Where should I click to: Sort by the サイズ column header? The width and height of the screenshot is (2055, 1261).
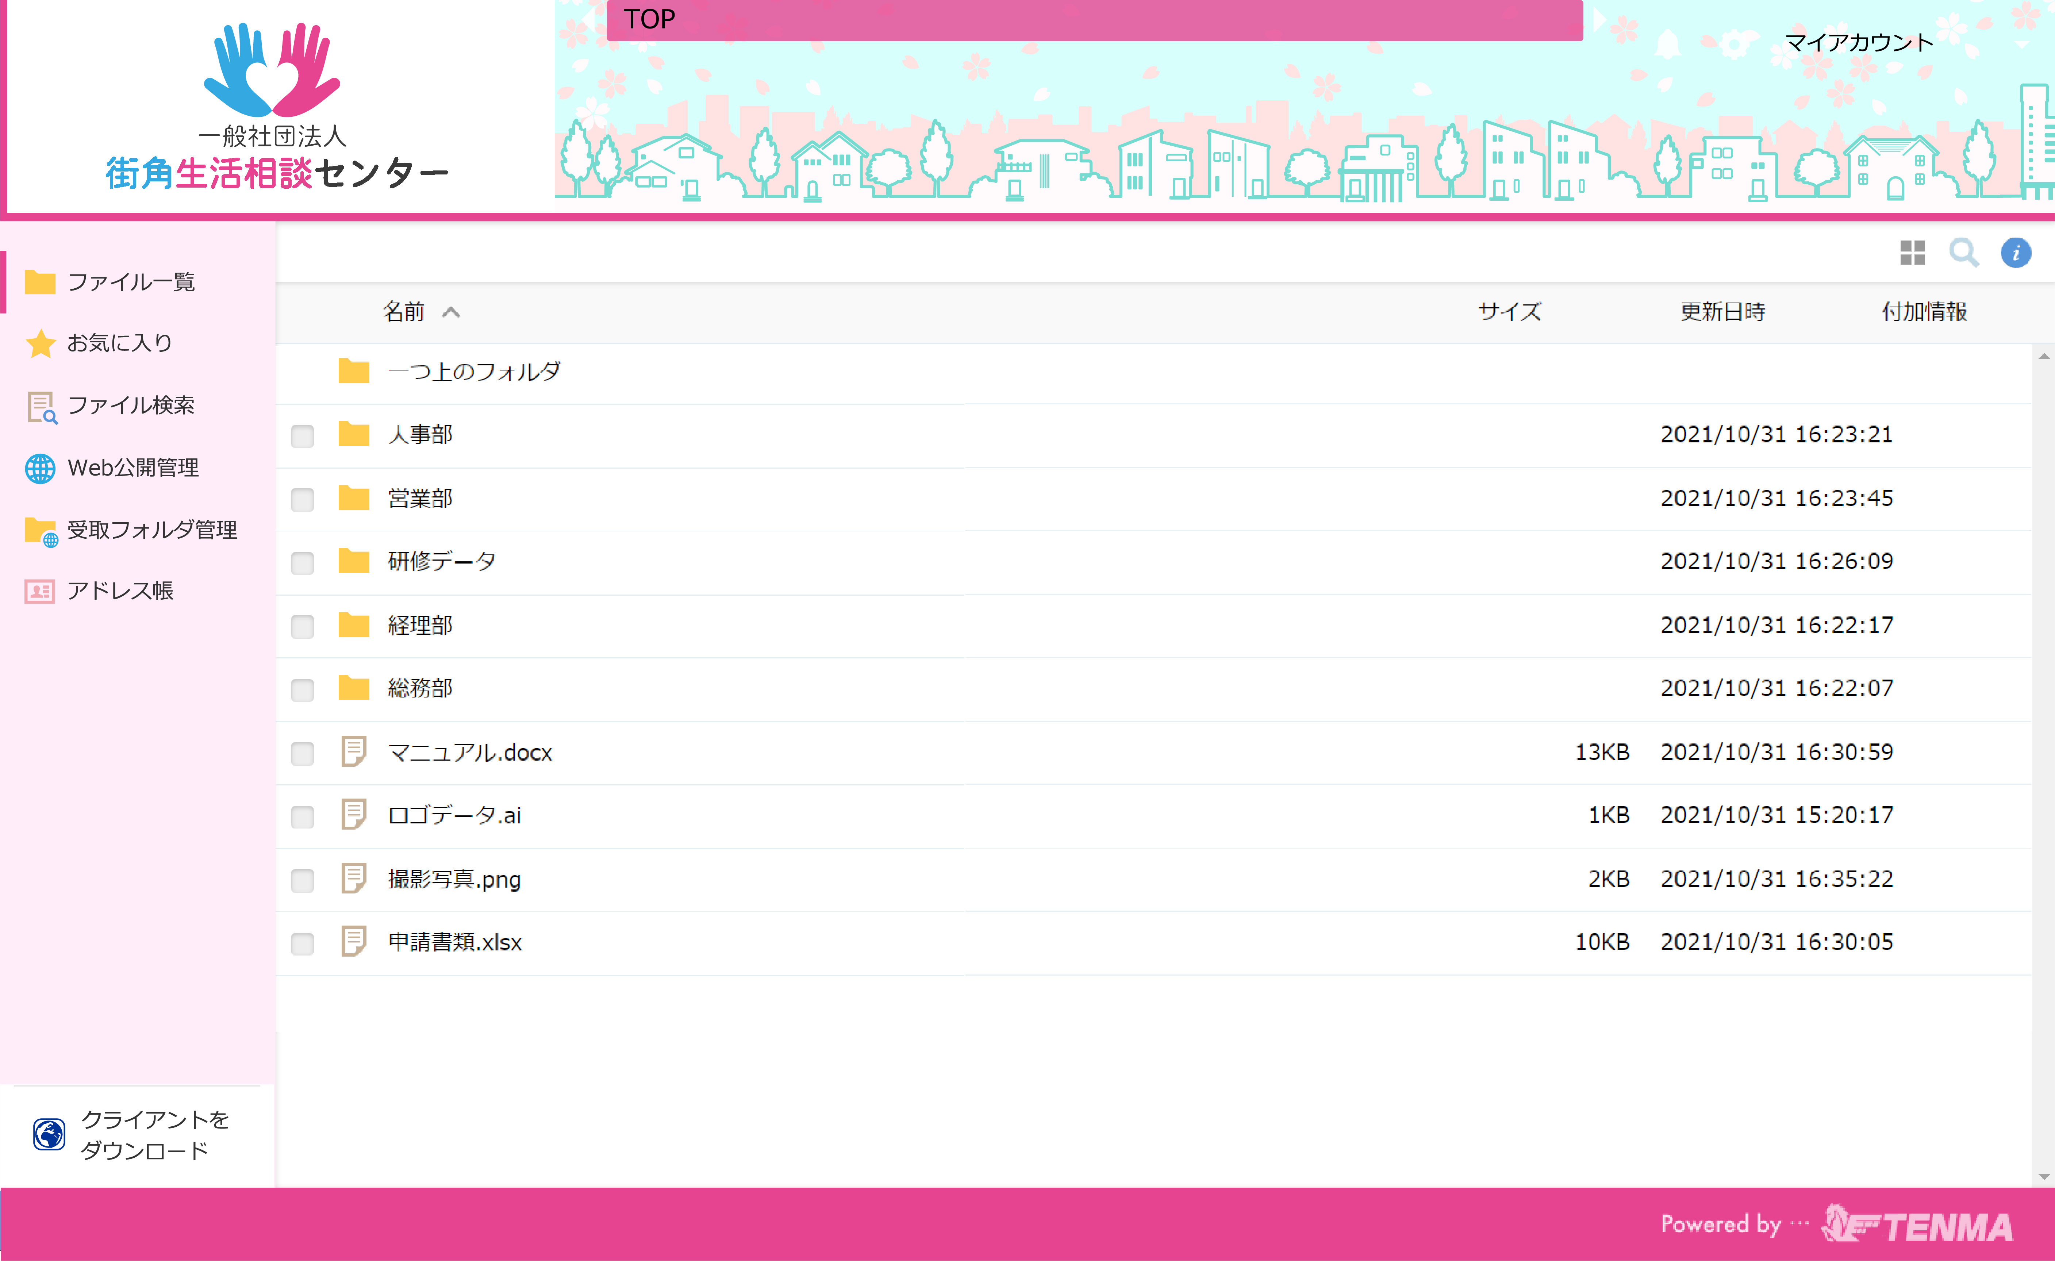[1510, 312]
